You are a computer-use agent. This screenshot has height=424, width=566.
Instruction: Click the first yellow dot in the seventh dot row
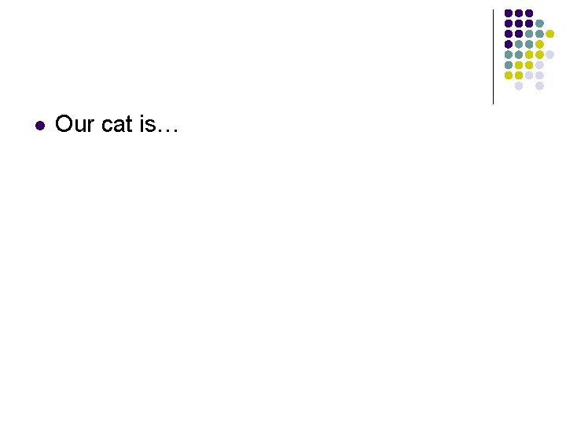click(x=509, y=75)
